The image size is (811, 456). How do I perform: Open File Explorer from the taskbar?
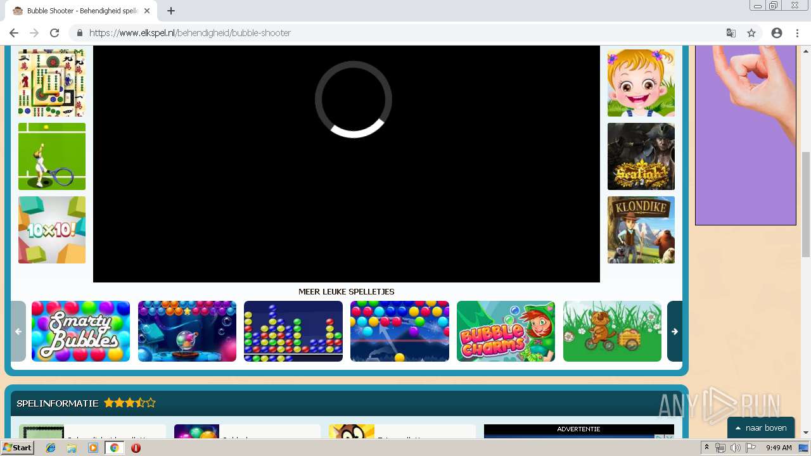tap(72, 448)
